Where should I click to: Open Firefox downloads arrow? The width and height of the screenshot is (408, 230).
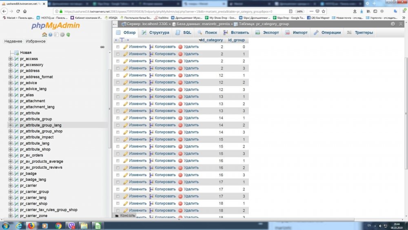click(361, 11)
